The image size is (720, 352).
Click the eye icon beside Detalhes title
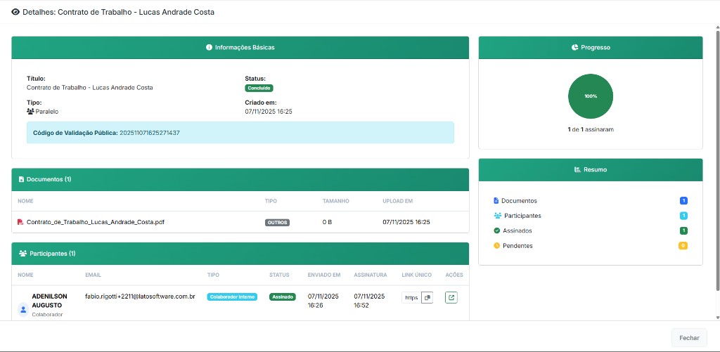tap(15, 13)
